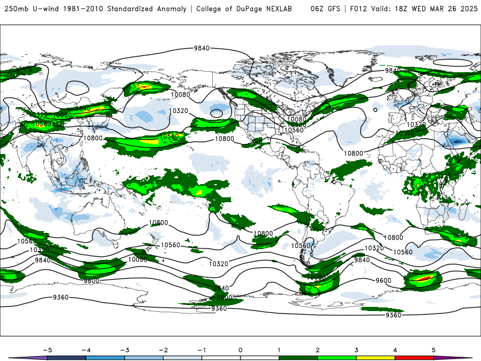Viewport: 481px width, 361px height.
Task: Click the '10320' contour label in the North Pacific
Action: tap(179, 111)
